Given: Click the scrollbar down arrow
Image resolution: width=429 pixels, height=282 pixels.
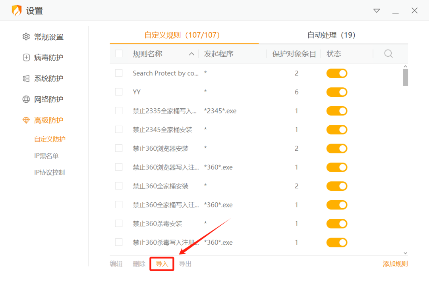Looking at the screenshot, I should [405, 253].
